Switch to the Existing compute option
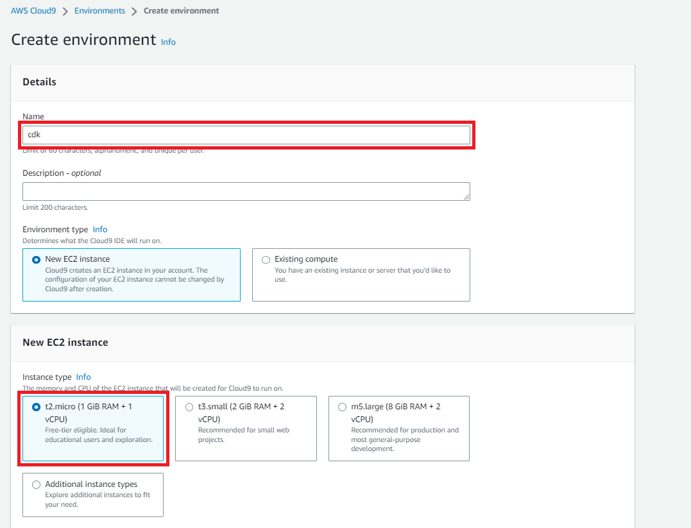 pyautogui.click(x=266, y=259)
